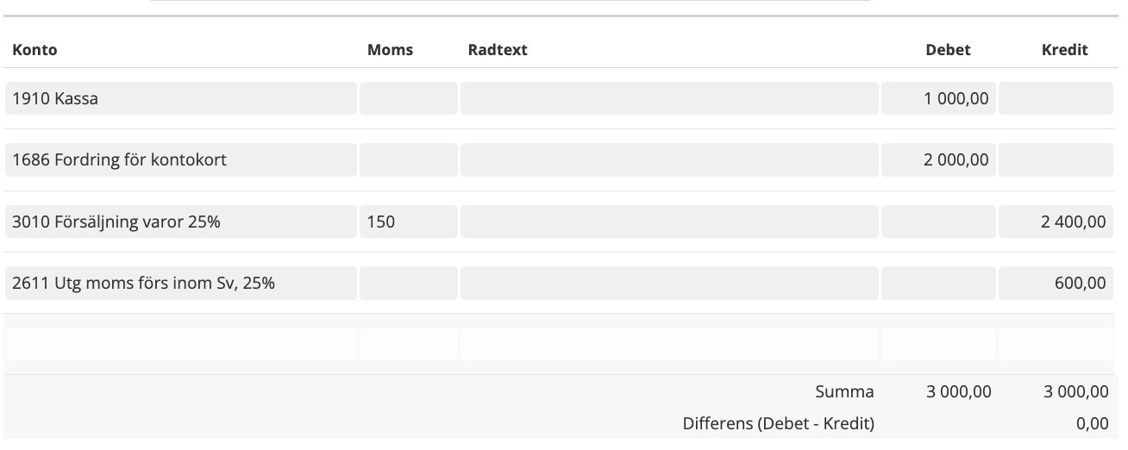Select the credit amount 600,00 field
This screenshot has width=1128, height=450.
(1056, 283)
